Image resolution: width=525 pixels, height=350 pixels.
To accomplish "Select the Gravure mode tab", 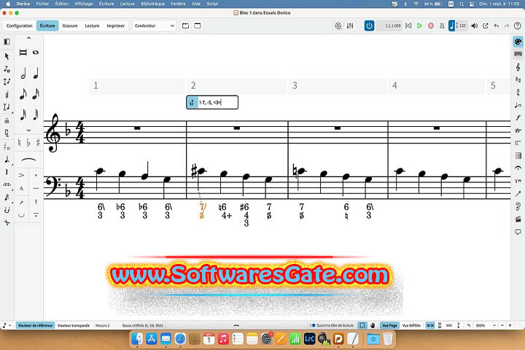I will pos(70,26).
